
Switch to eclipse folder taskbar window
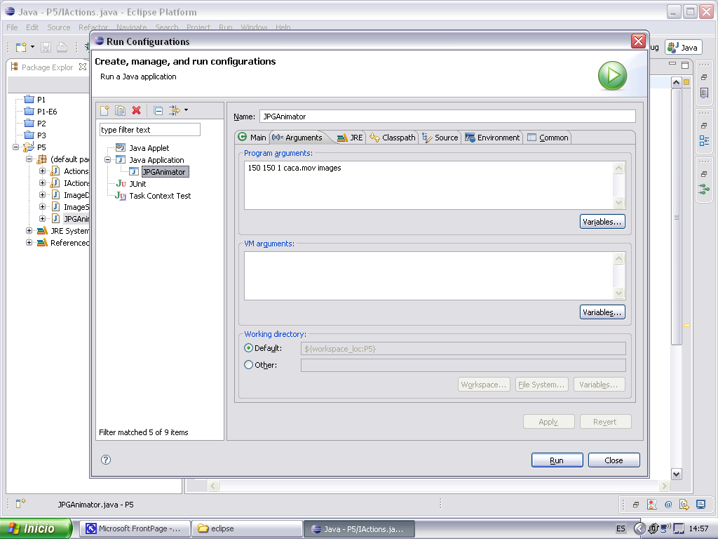(247, 529)
